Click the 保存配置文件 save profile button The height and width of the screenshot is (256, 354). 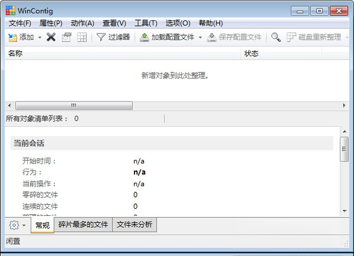click(234, 37)
